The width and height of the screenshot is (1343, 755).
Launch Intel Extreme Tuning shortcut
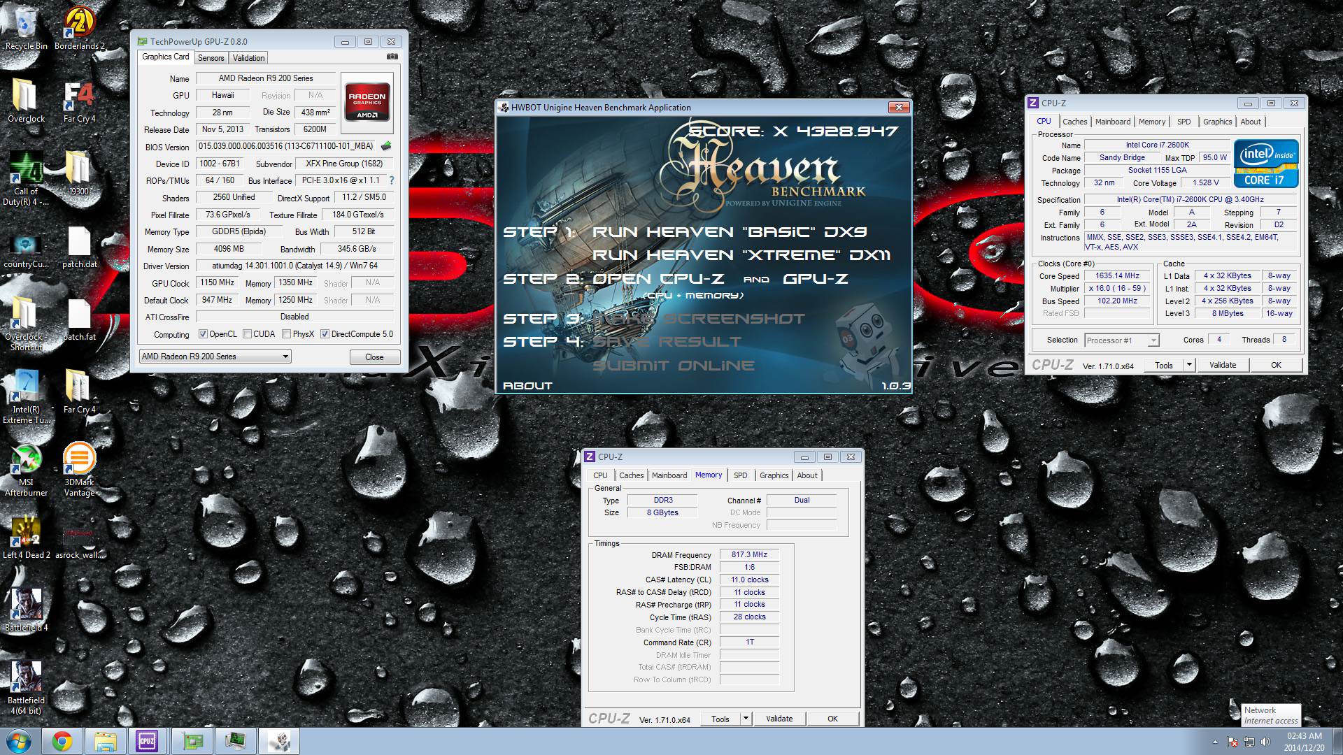click(x=26, y=397)
